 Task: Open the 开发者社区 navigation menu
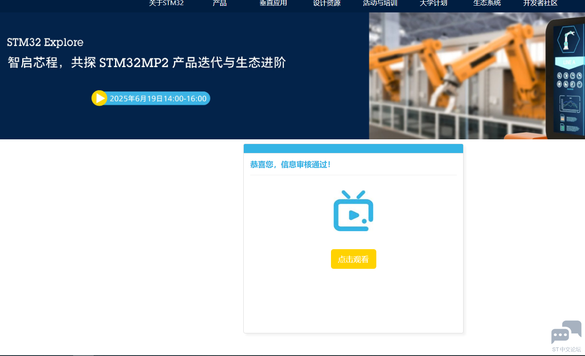point(541,3)
